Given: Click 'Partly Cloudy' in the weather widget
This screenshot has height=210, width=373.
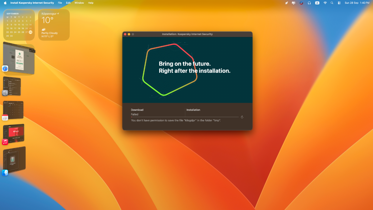Looking at the screenshot, I should pos(50,33).
